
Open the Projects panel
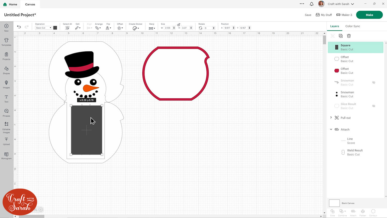point(6,56)
